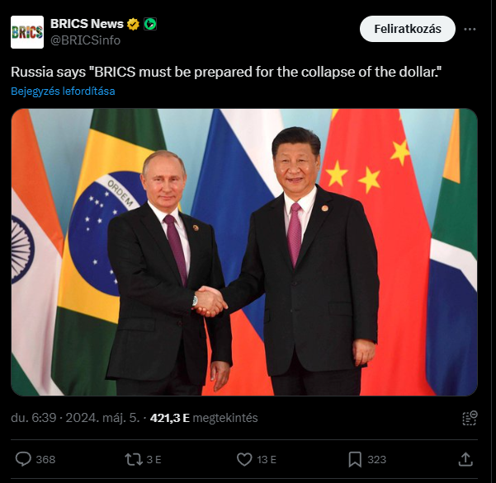
Task: Click the green affiliate badge icon
Action: (x=150, y=24)
